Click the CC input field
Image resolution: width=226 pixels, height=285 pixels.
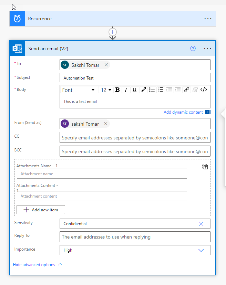click(x=135, y=138)
